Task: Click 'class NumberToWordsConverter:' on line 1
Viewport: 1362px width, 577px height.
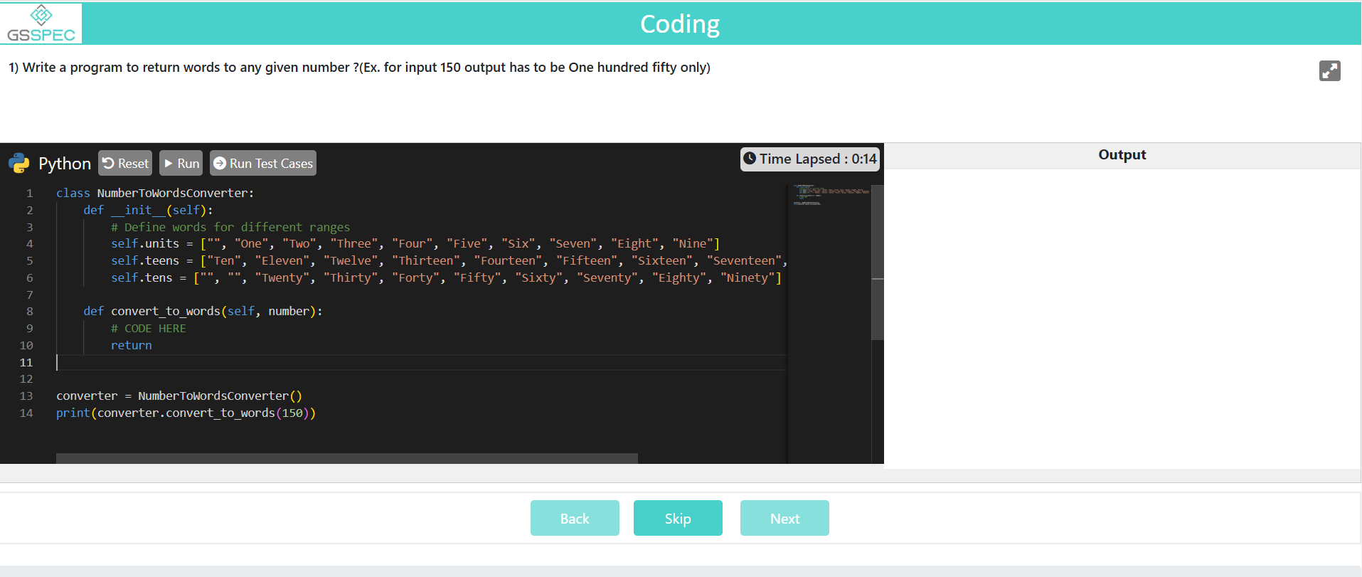Action: pyautogui.click(x=155, y=193)
